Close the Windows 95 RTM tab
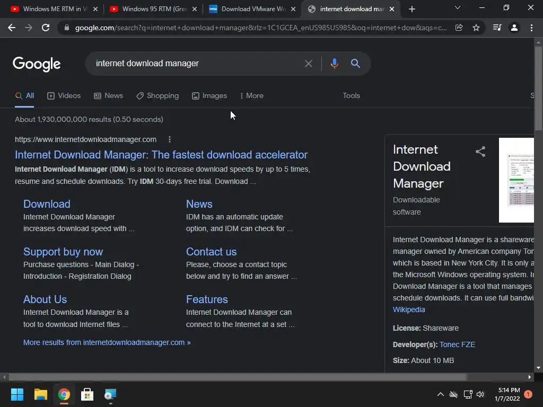The image size is (543, 407). (195, 9)
